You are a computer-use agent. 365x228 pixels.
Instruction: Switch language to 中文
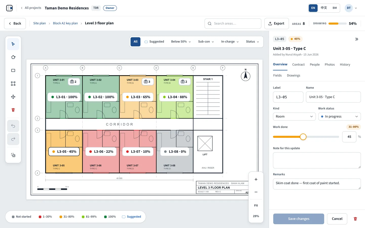324,8
